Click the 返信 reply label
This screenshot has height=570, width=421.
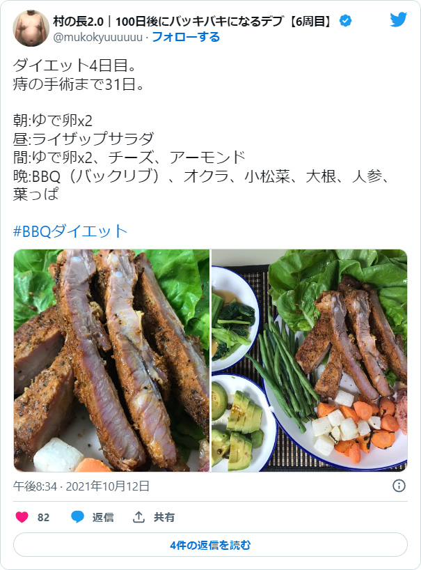coord(103,517)
